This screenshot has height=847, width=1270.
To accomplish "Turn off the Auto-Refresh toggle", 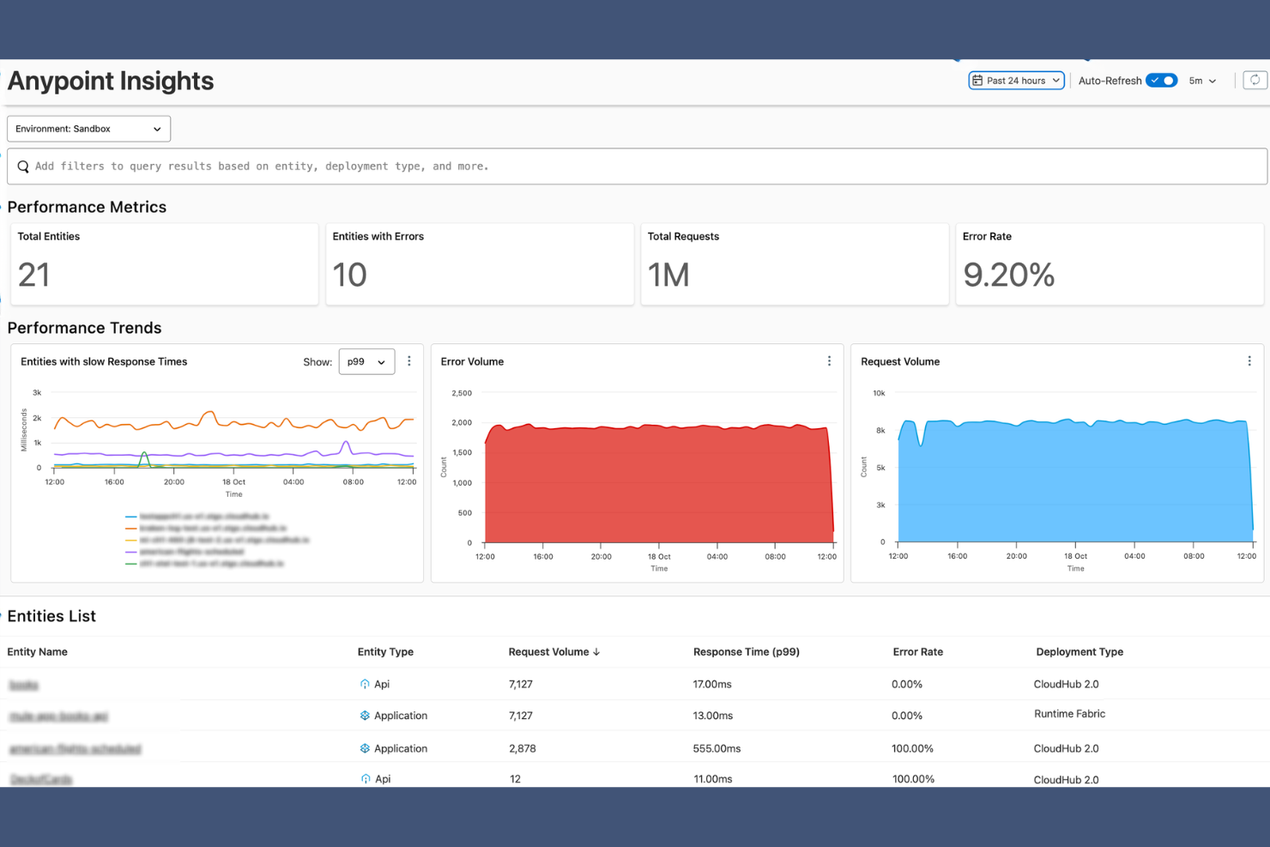I will [1162, 81].
